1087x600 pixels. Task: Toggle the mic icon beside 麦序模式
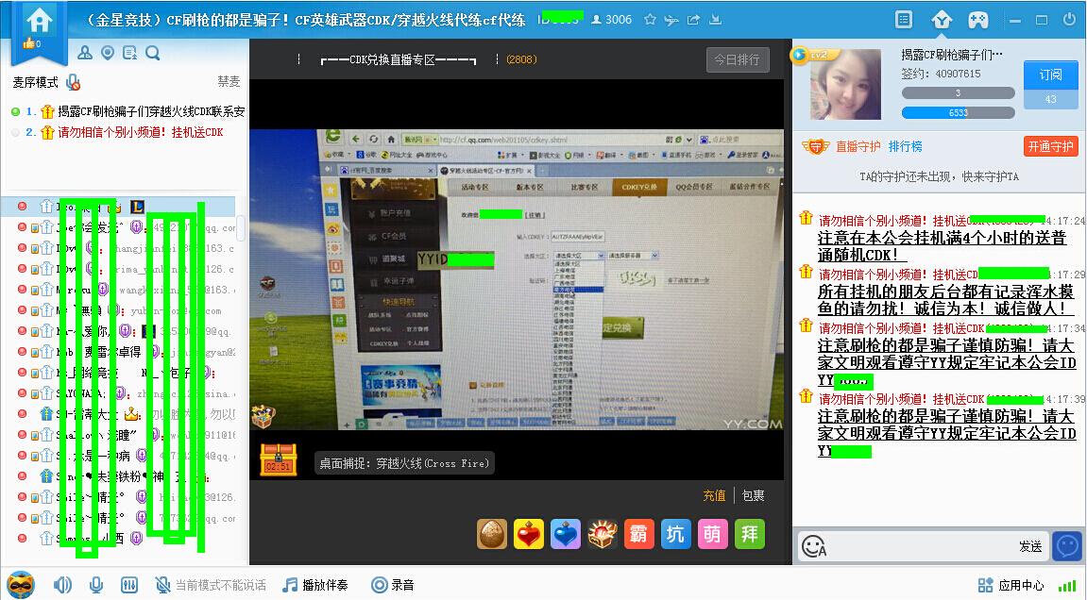(x=73, y=82)
